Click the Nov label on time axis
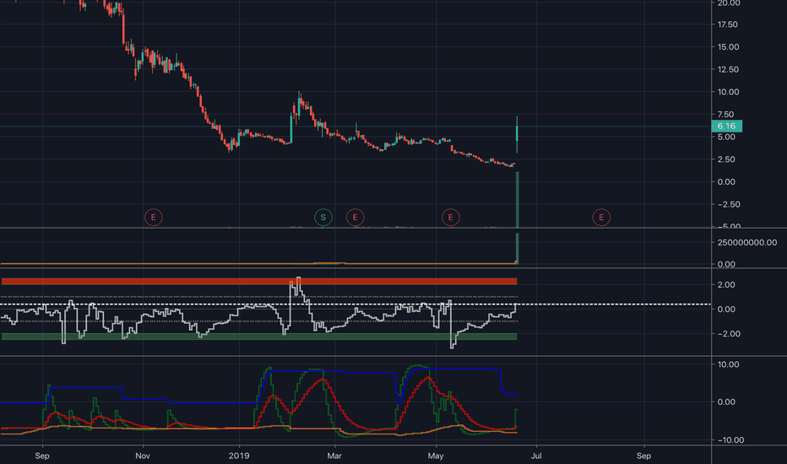 click(143, 456)
